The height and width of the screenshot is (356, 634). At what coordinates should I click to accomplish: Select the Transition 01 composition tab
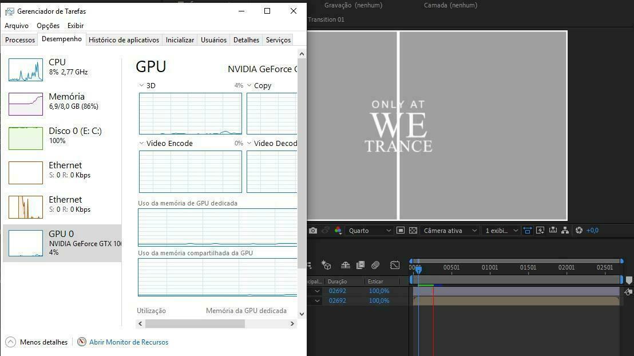(326, 19)
